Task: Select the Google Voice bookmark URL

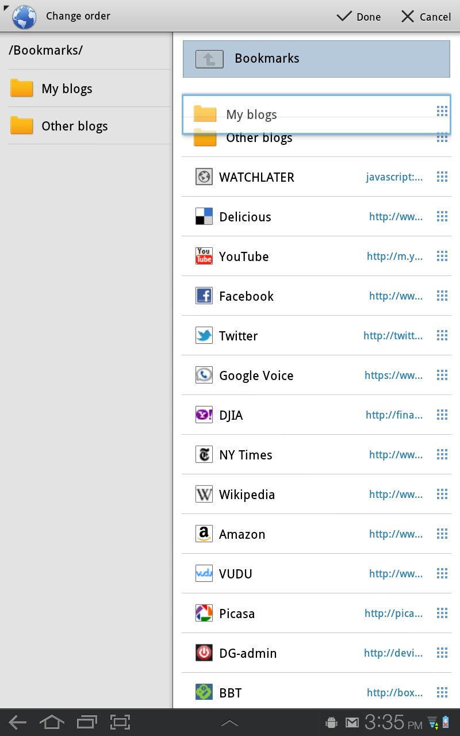Action: click(x=393, y=375)
